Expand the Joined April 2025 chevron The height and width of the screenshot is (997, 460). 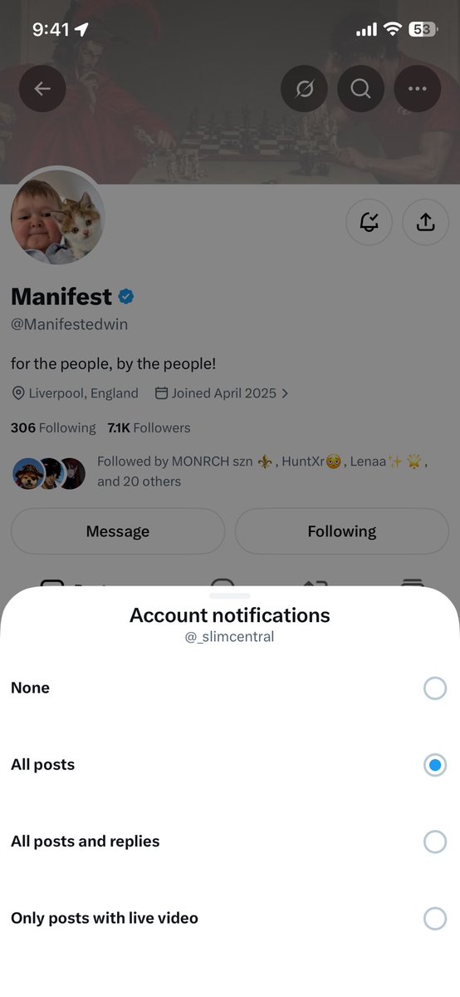coord(285,393)
